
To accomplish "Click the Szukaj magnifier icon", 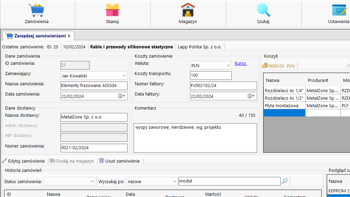I will [263, 10].
